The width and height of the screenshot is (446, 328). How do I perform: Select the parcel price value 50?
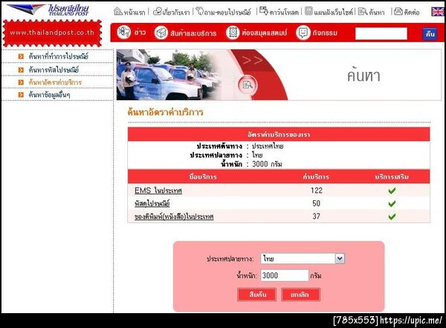coord(317,203)
